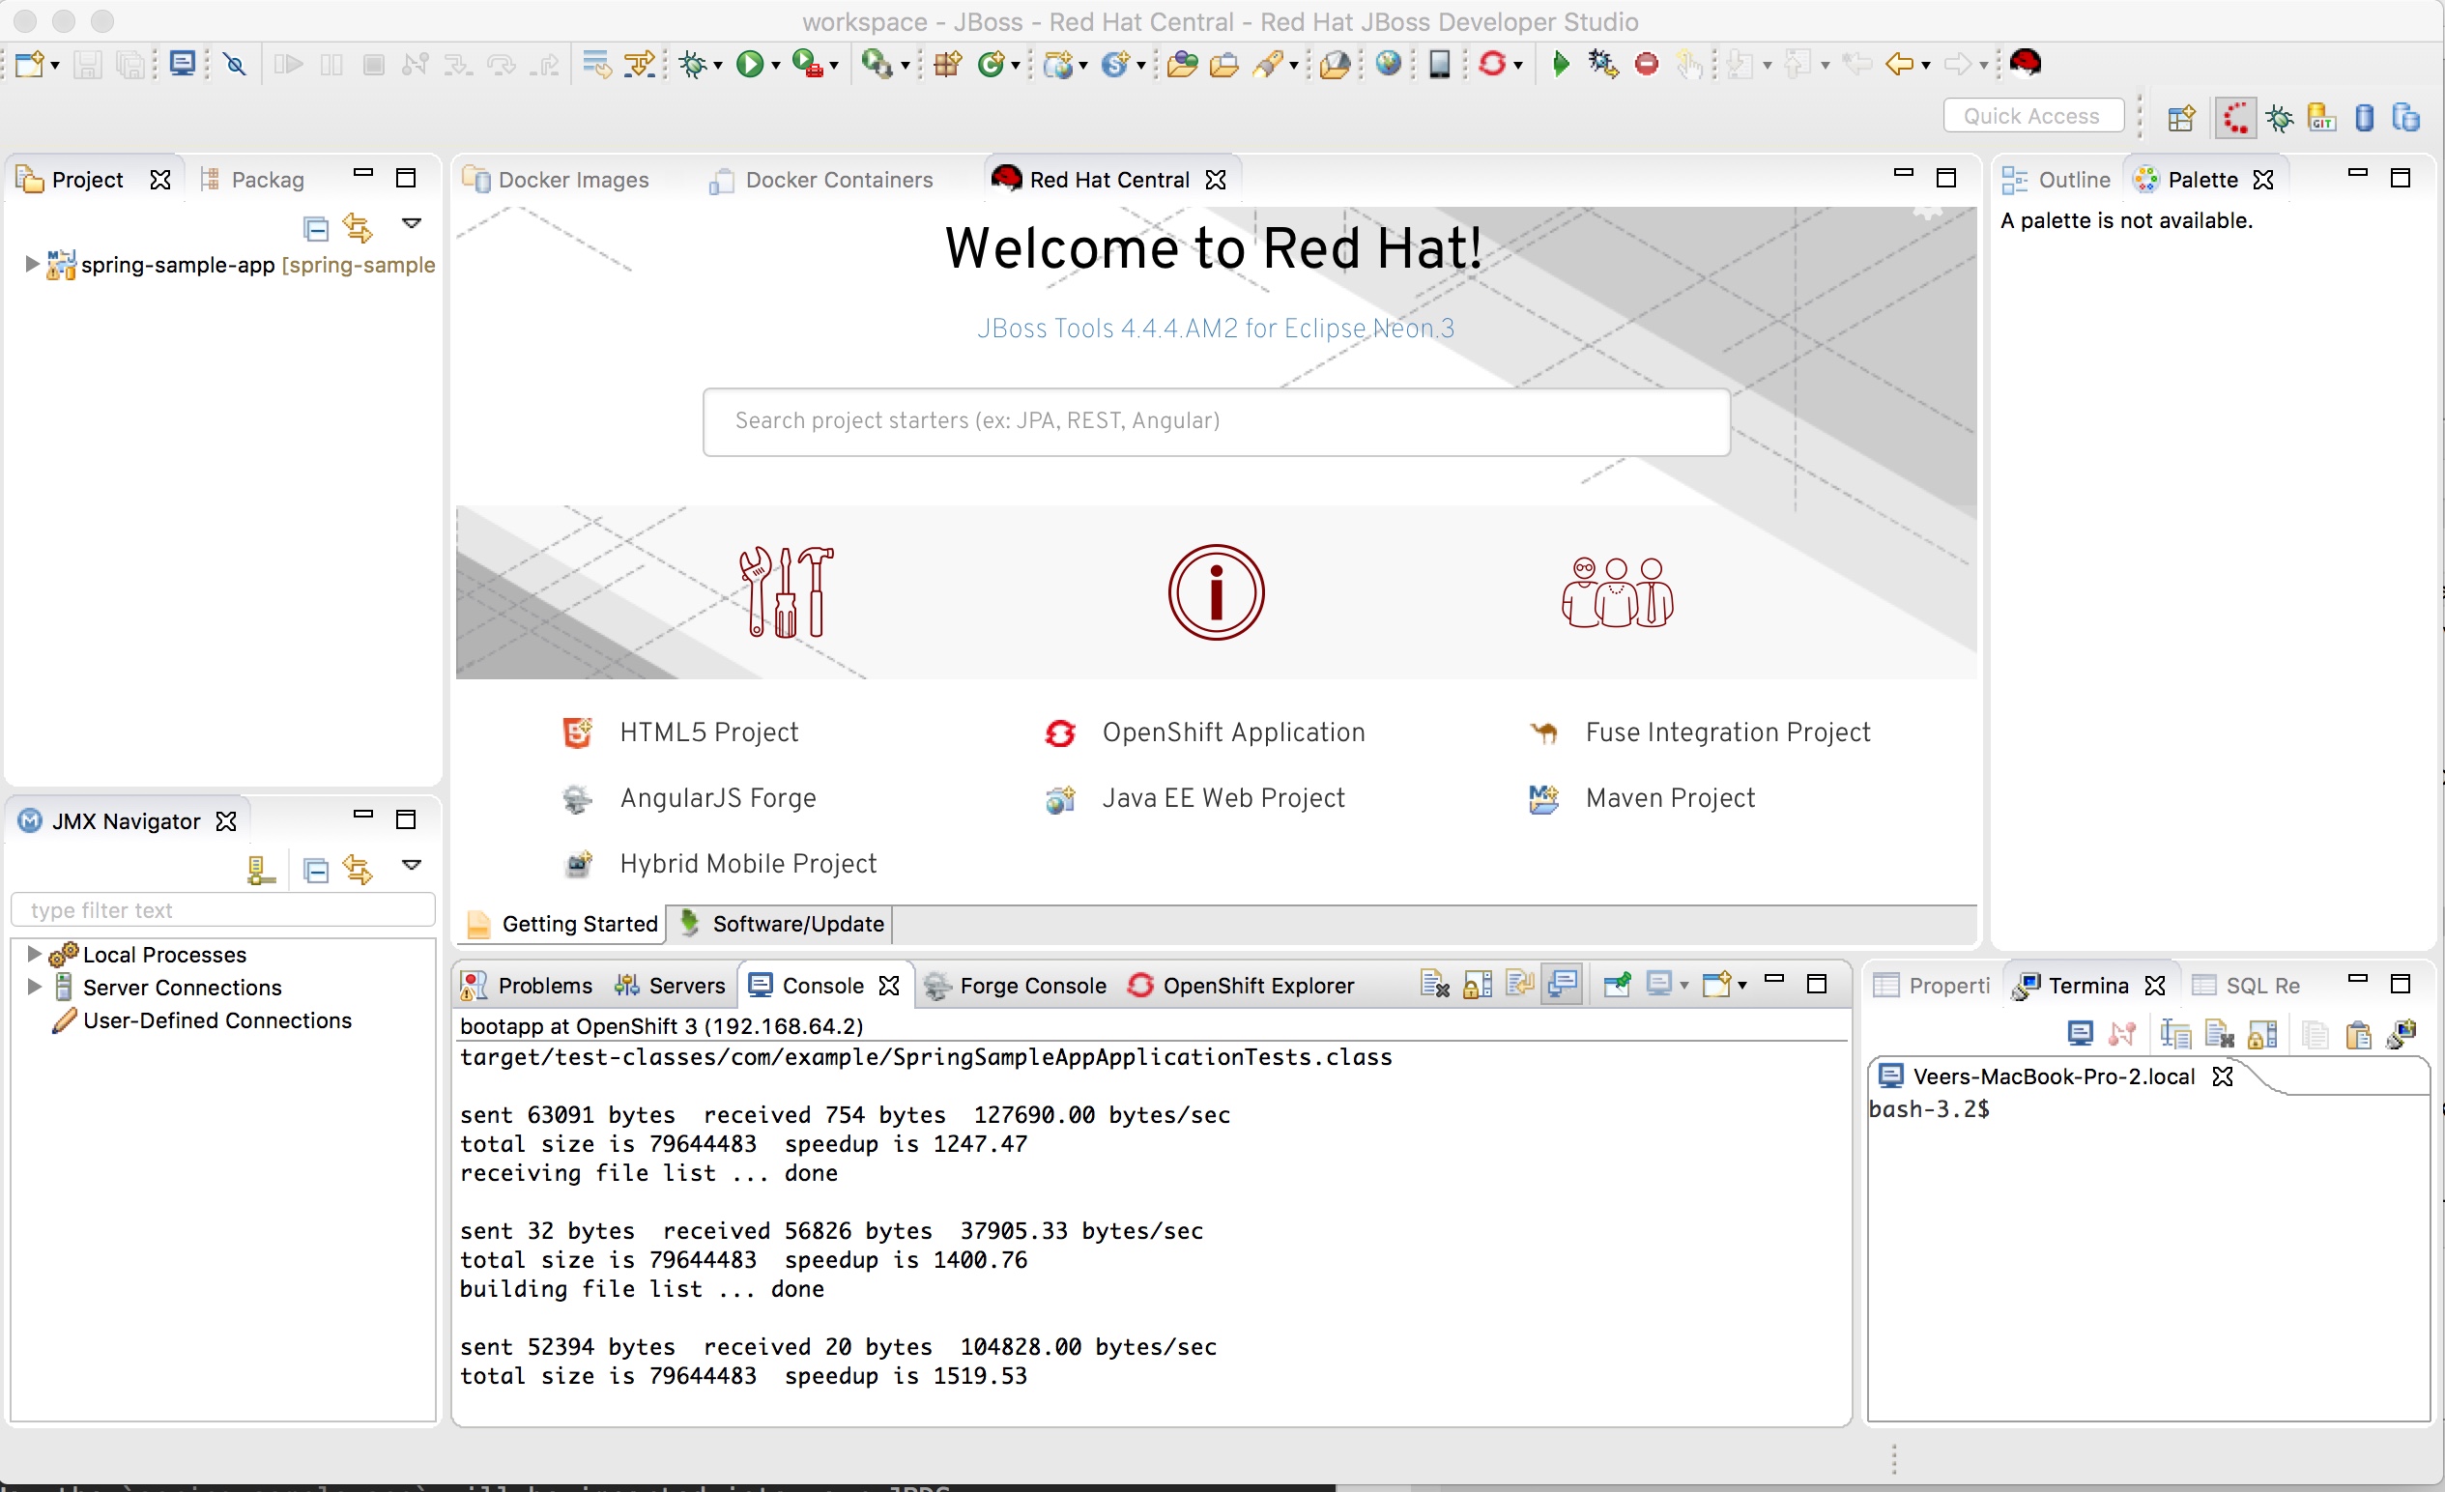
Task: Open the terminal monitor icon in main toolbar
Action: [x=182, y=65]
